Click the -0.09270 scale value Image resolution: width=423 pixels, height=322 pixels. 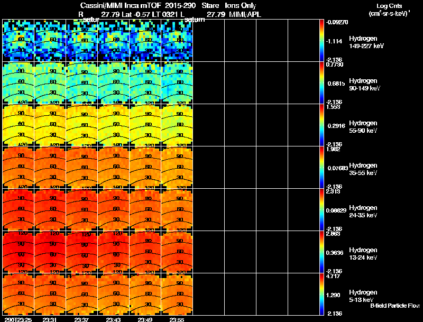[337, 22]
